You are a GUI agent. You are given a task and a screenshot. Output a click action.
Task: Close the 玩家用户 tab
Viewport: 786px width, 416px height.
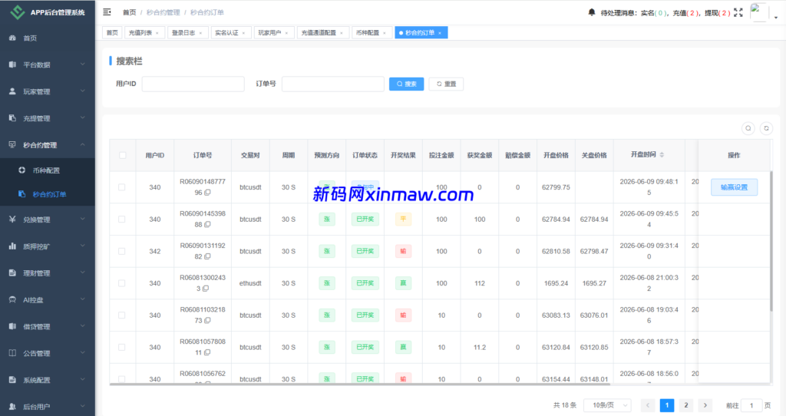[287, 33]
